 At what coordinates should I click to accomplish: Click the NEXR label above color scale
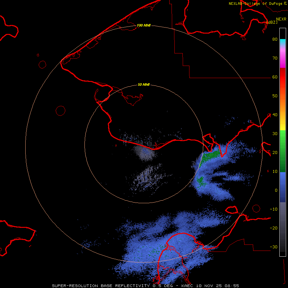coord(281,19)
